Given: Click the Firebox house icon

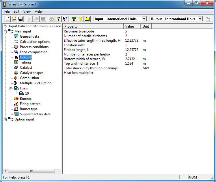Looking at the screenshot, I should 16,57.
